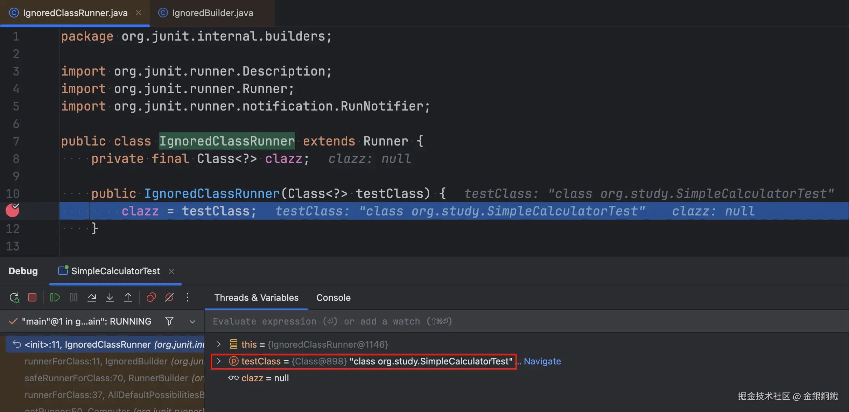
Task: Close the IgnoredClassRunner.java tab
Action: click(x=139, y=13)
